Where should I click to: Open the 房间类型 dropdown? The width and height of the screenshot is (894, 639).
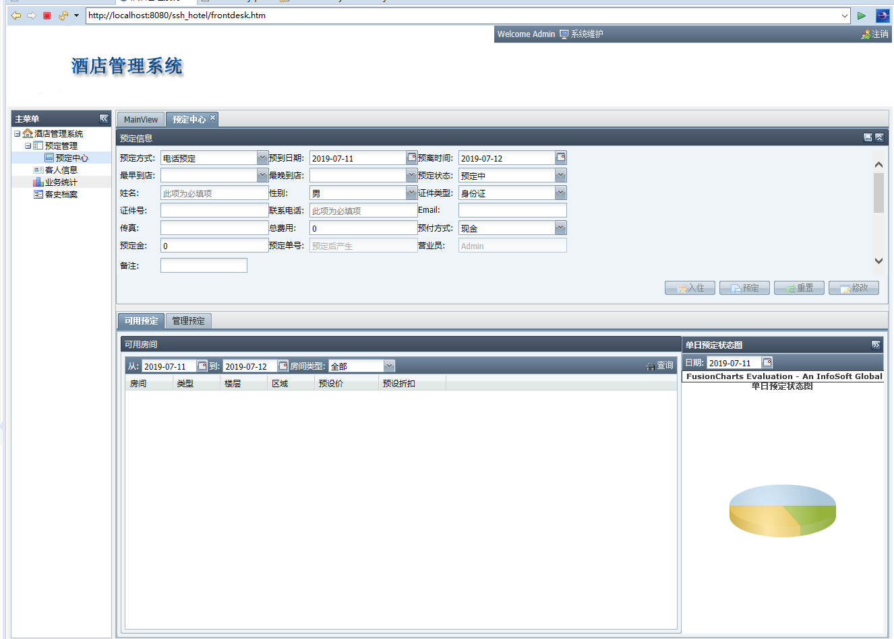389,366
